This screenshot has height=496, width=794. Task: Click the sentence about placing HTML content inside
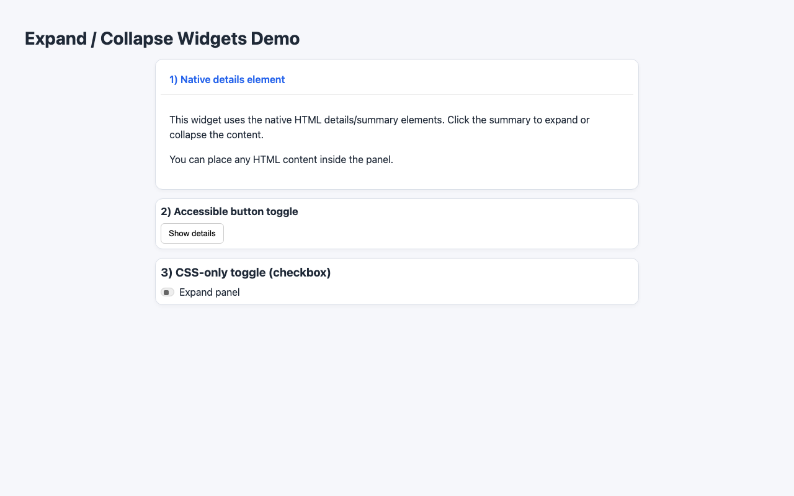point(281,159)
